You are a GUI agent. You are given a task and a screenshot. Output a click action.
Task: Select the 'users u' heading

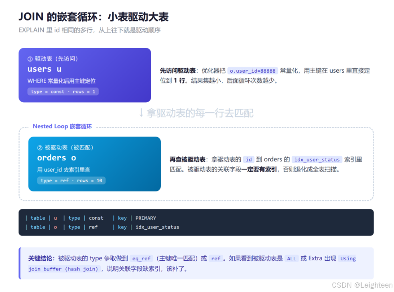45,69
